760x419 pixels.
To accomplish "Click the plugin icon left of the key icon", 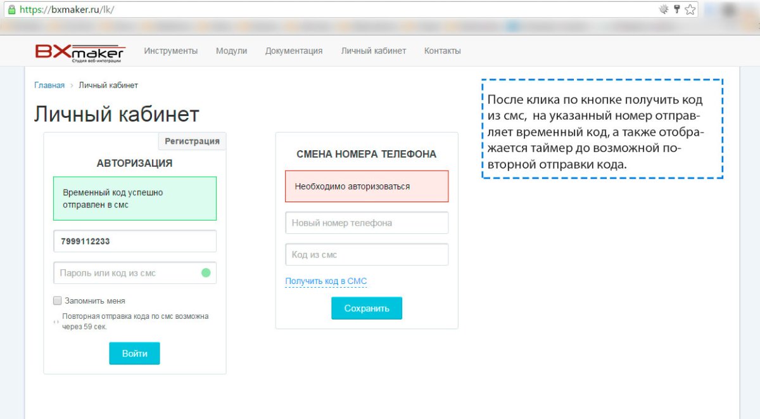I will (663, 9).
